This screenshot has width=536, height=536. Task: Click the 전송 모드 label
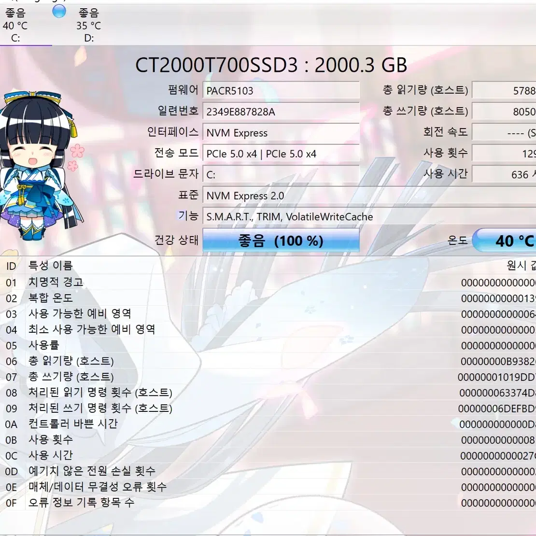(176, 153)
